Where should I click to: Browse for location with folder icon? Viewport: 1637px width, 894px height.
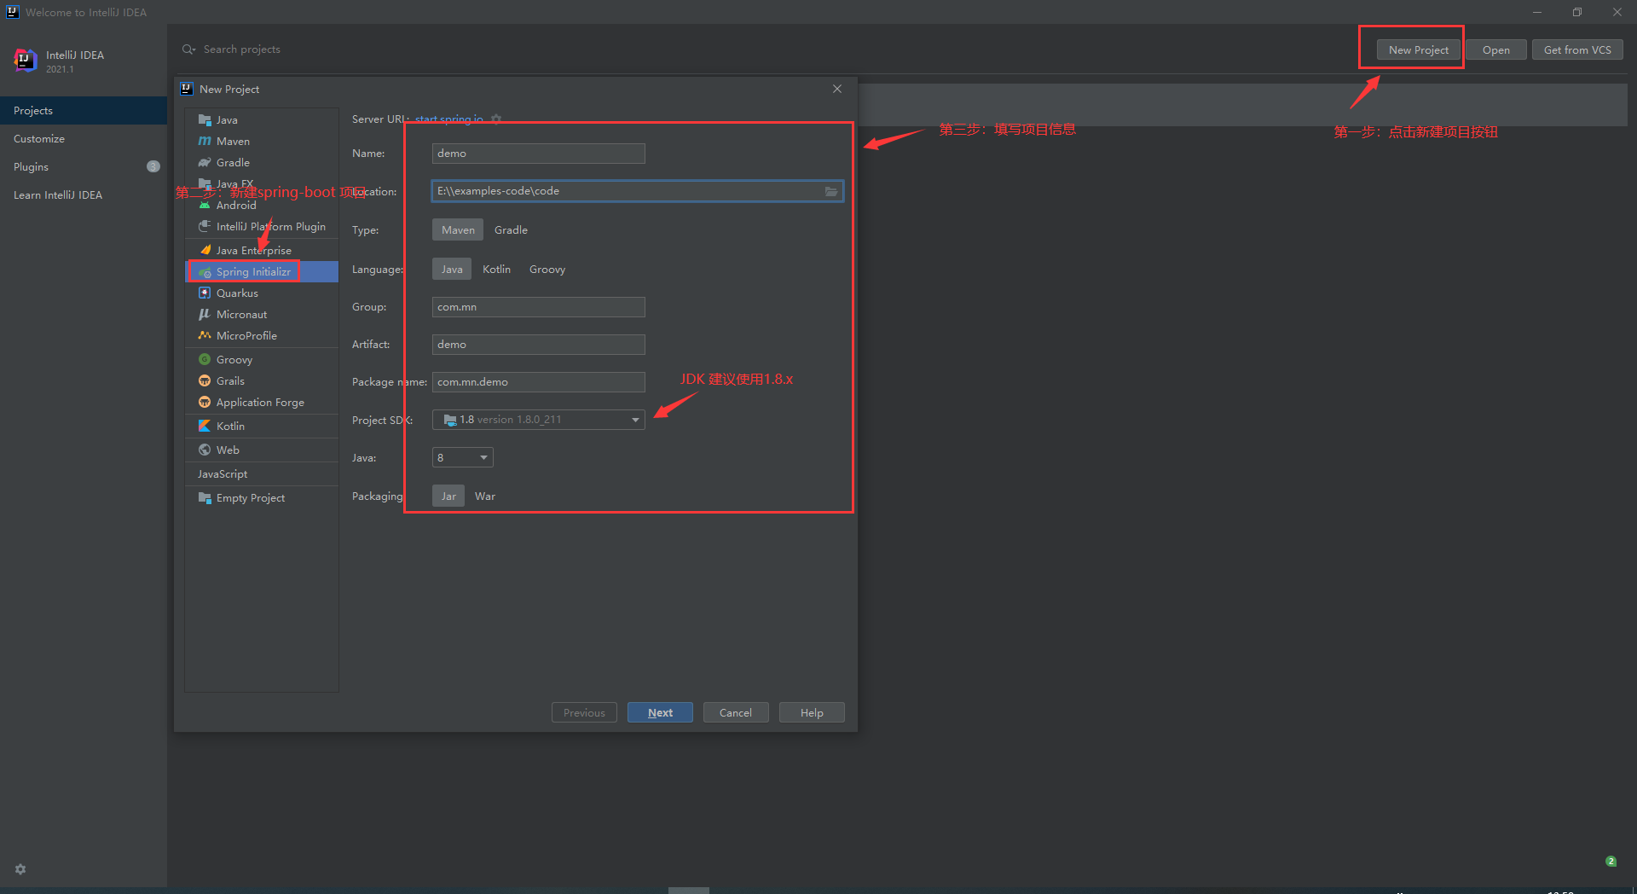click(831, 192)
